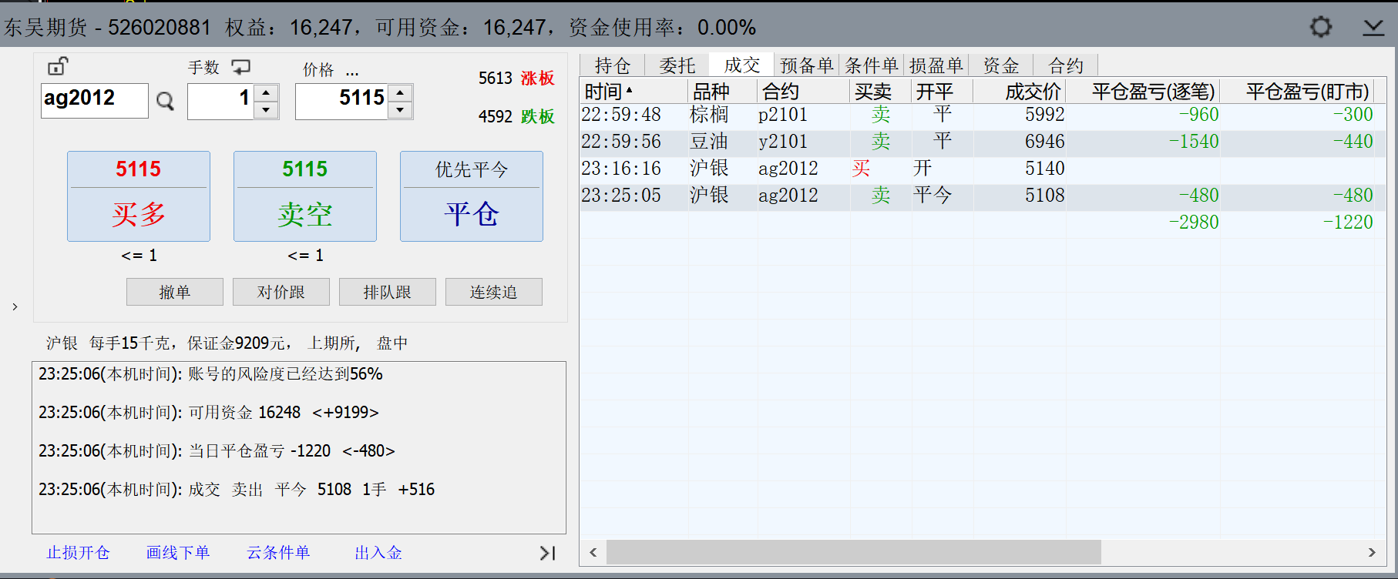Click the lot quantity input showing 1
Image resolution: width=1398 pixels, height=579 pixels.
tap(221, 101)
